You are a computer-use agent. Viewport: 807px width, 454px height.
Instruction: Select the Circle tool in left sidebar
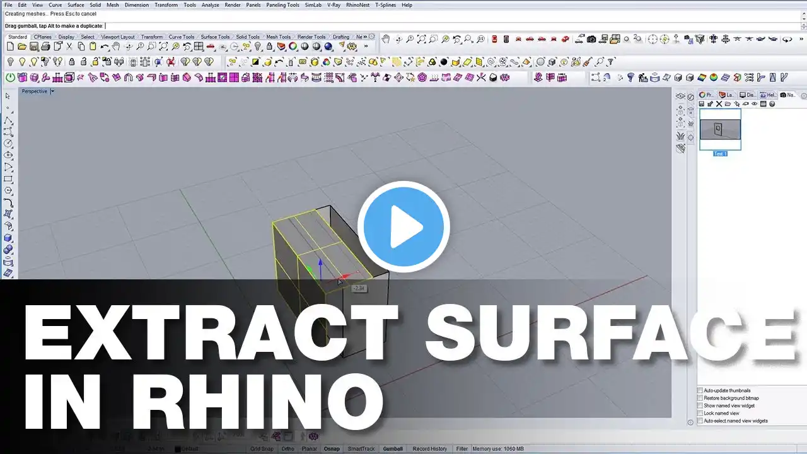8,143
